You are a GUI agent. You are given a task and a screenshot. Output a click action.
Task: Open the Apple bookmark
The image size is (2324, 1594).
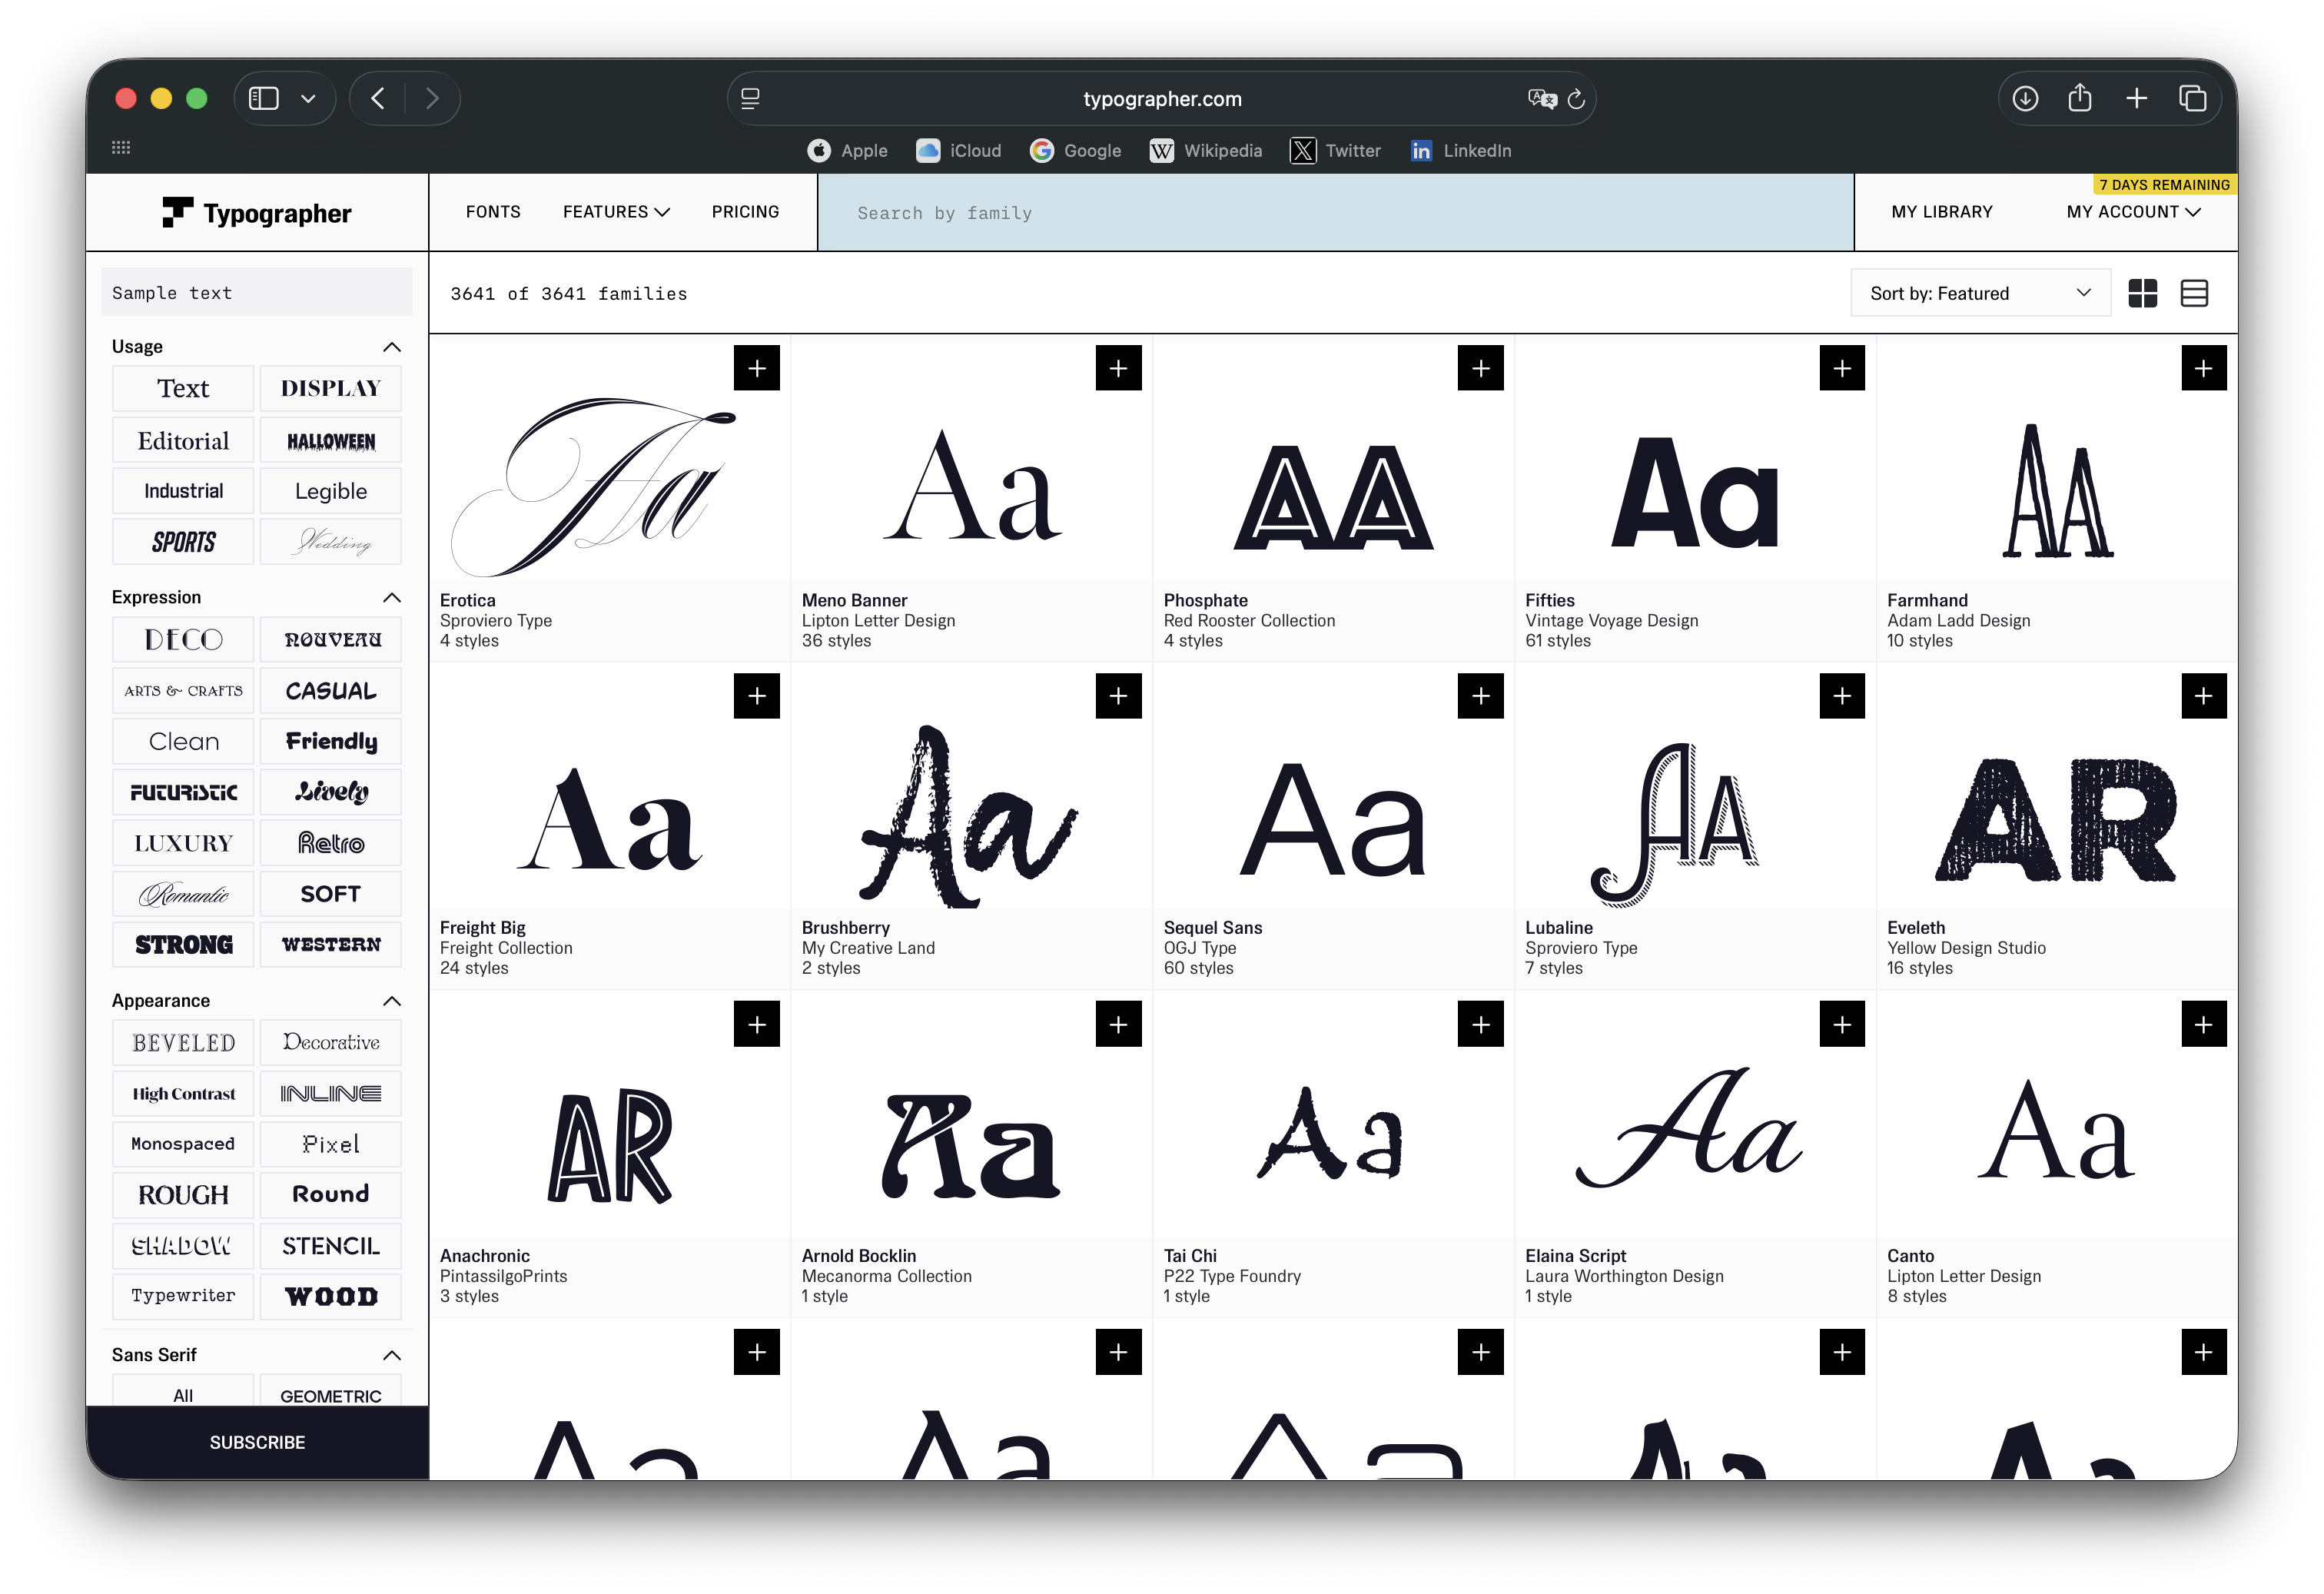(x=847, y=151)
